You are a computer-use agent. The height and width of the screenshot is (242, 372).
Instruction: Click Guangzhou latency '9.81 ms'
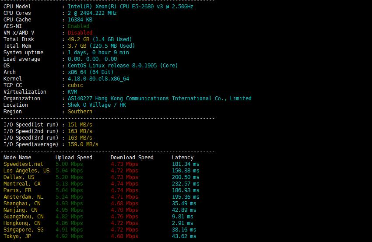tap(182, 217)
